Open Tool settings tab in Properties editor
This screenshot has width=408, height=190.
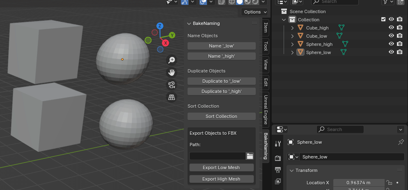(x=278, y=144)
